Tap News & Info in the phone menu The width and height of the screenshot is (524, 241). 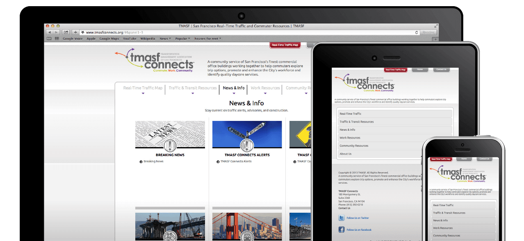pyautogui.click(x=463, y=221)
